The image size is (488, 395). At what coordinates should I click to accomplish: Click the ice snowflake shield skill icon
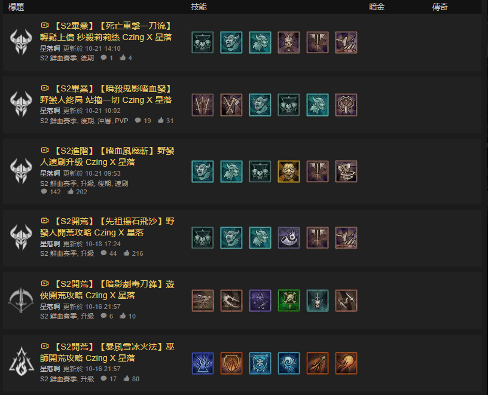tap(260, 363)
